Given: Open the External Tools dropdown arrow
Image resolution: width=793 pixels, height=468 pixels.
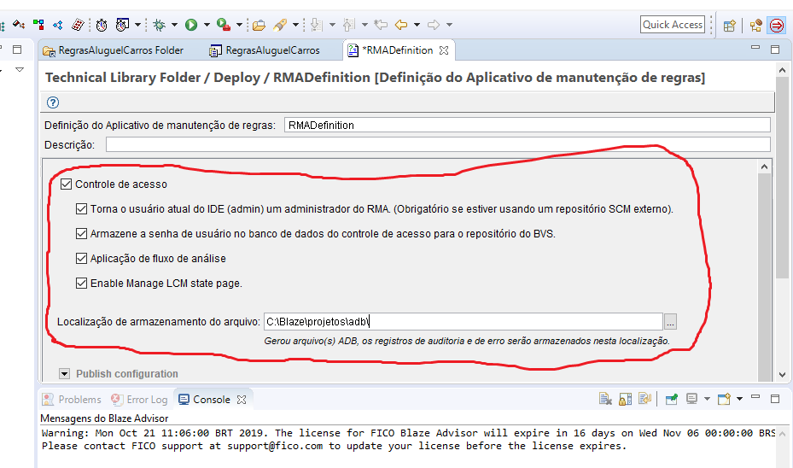Looking at the screenshot, I should point(239,24).
